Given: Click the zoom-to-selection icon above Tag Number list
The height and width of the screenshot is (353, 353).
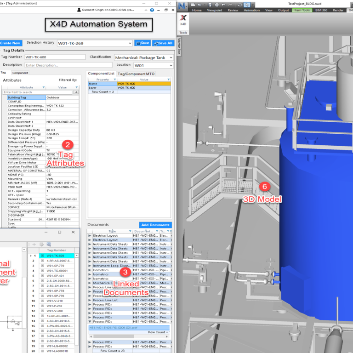Looking at the screenshot, I should [49, 245].
